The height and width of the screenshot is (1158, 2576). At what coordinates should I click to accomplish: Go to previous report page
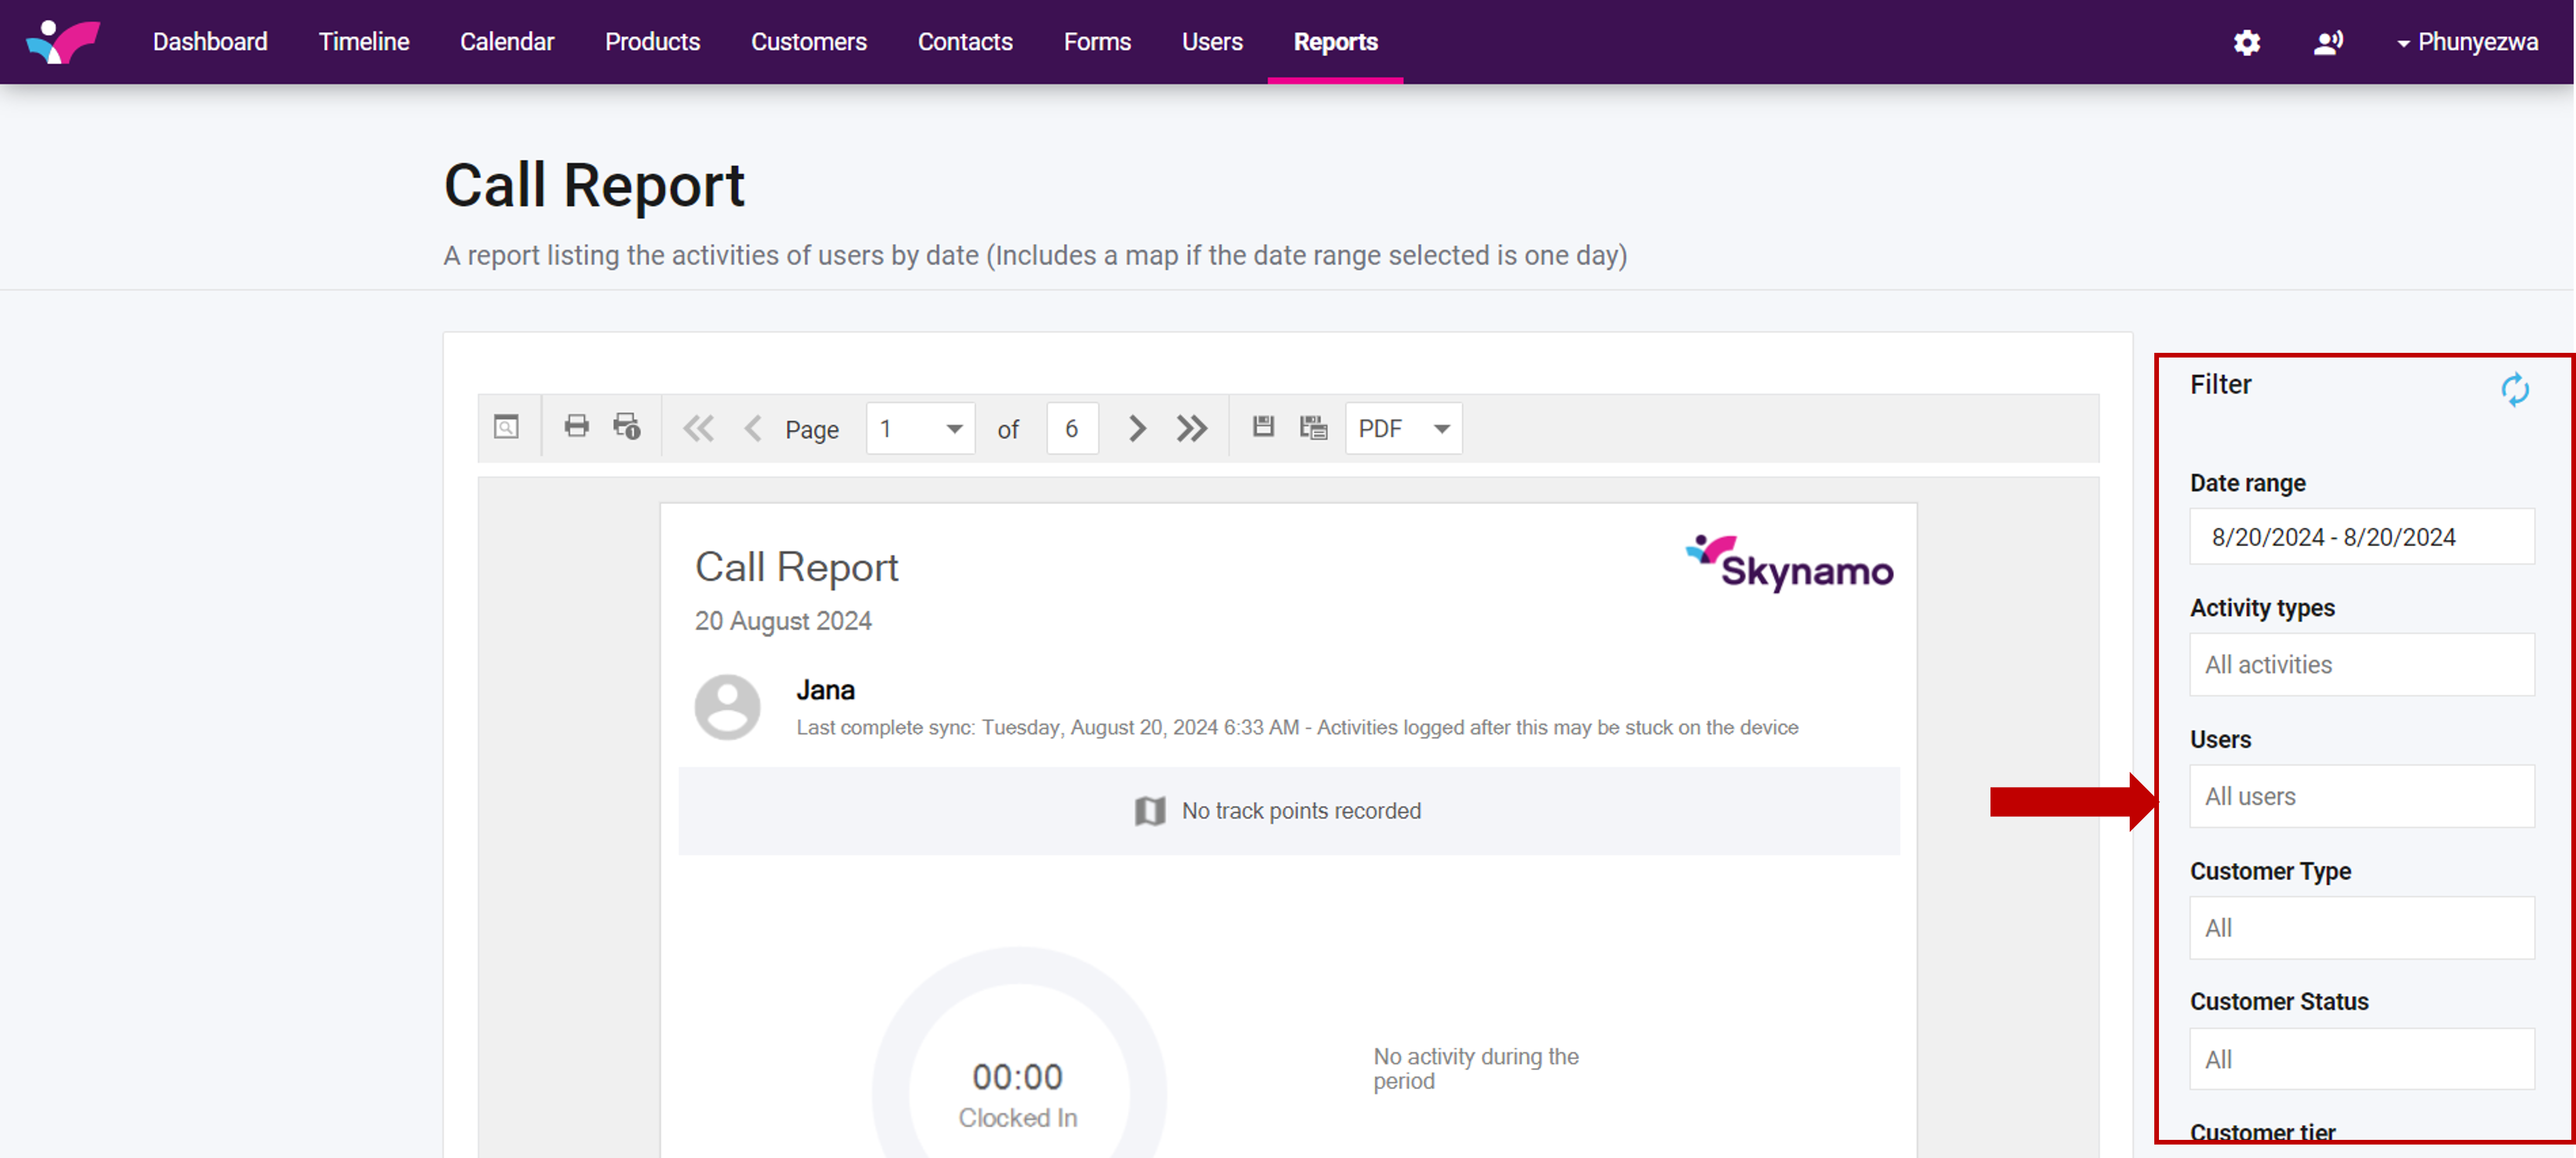pyautogui.click(x=753, y=429)
